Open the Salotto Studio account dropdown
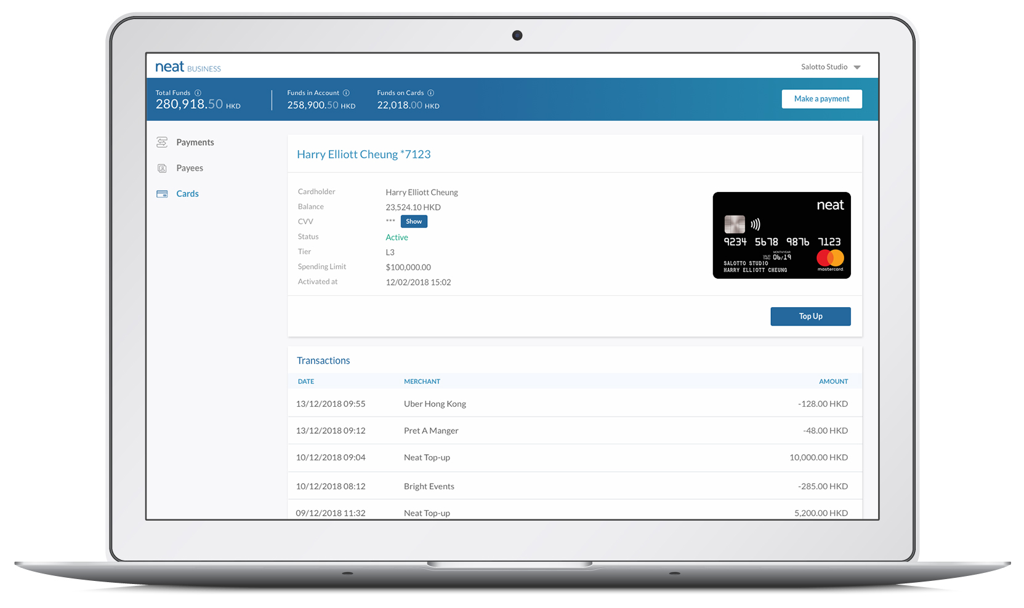 (x=831, y=66)
